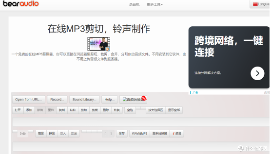Click the Open from URL... button
The width and height of the screenshot is (270, 154).
click(x=28, y=99)
